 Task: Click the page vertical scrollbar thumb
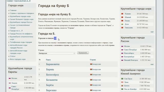[x=163, y=19]
